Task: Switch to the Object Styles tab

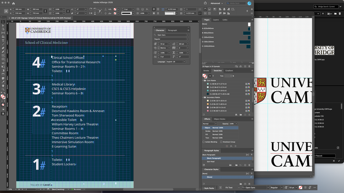Action: point(220,119)
